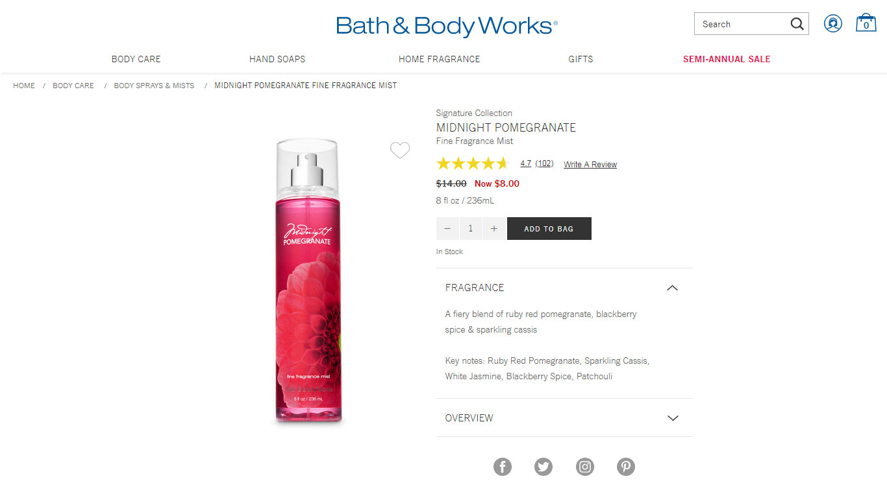Share on Twitter icon

point(543,467)
